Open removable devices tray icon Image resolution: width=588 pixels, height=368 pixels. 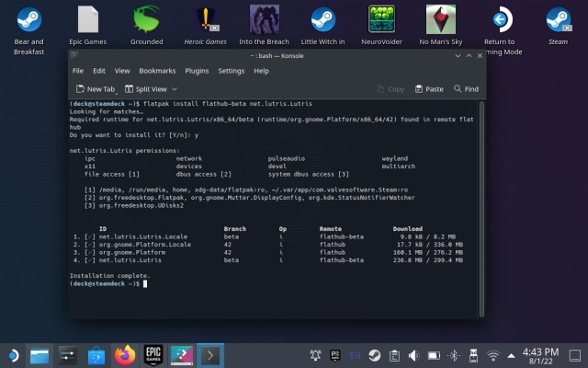click(x=473, y=355)
